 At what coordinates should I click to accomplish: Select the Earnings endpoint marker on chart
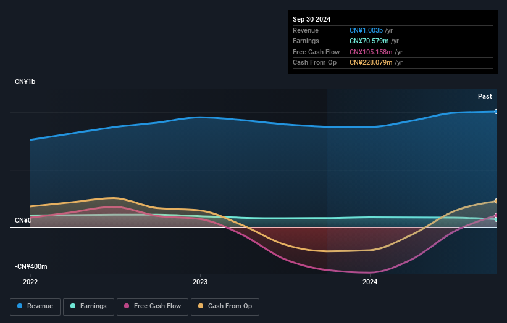pyautogui.click(x=497, y=219)
